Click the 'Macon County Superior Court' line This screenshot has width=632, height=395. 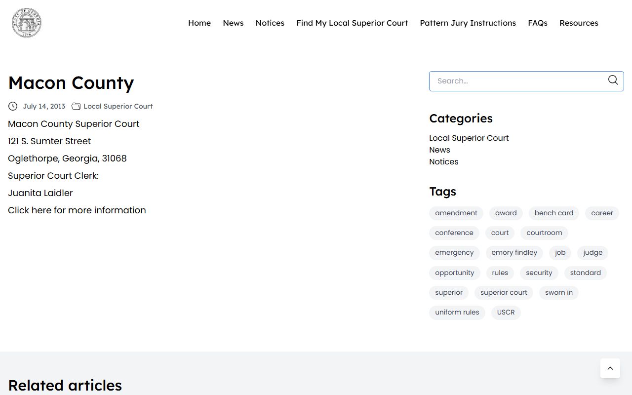(x=74, y=124)
